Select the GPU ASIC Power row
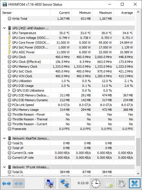 [x=67, y=52]
